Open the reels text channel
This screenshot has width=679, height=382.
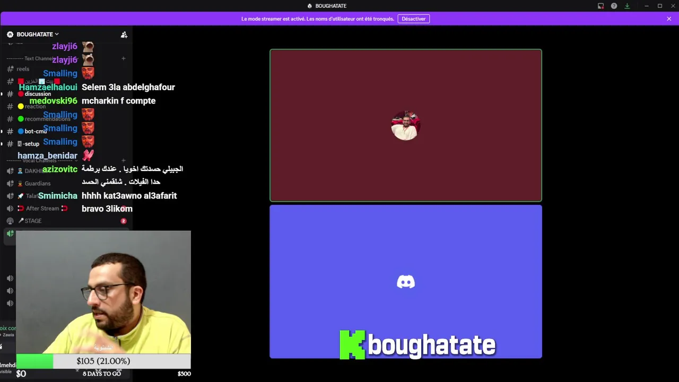click(23, 69)
